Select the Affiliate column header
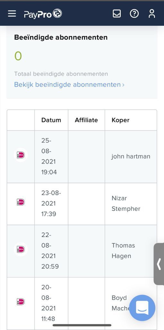This screenshot has width=164, height=330. pyautogui.click(x=86, y=120)
